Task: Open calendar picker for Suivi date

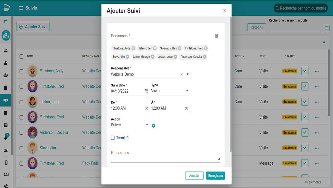Action: (x=146, y=91)
